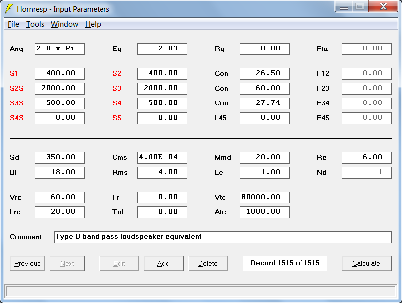Click the Hornresp lightning bolt title icon

[x=9, y=9]
